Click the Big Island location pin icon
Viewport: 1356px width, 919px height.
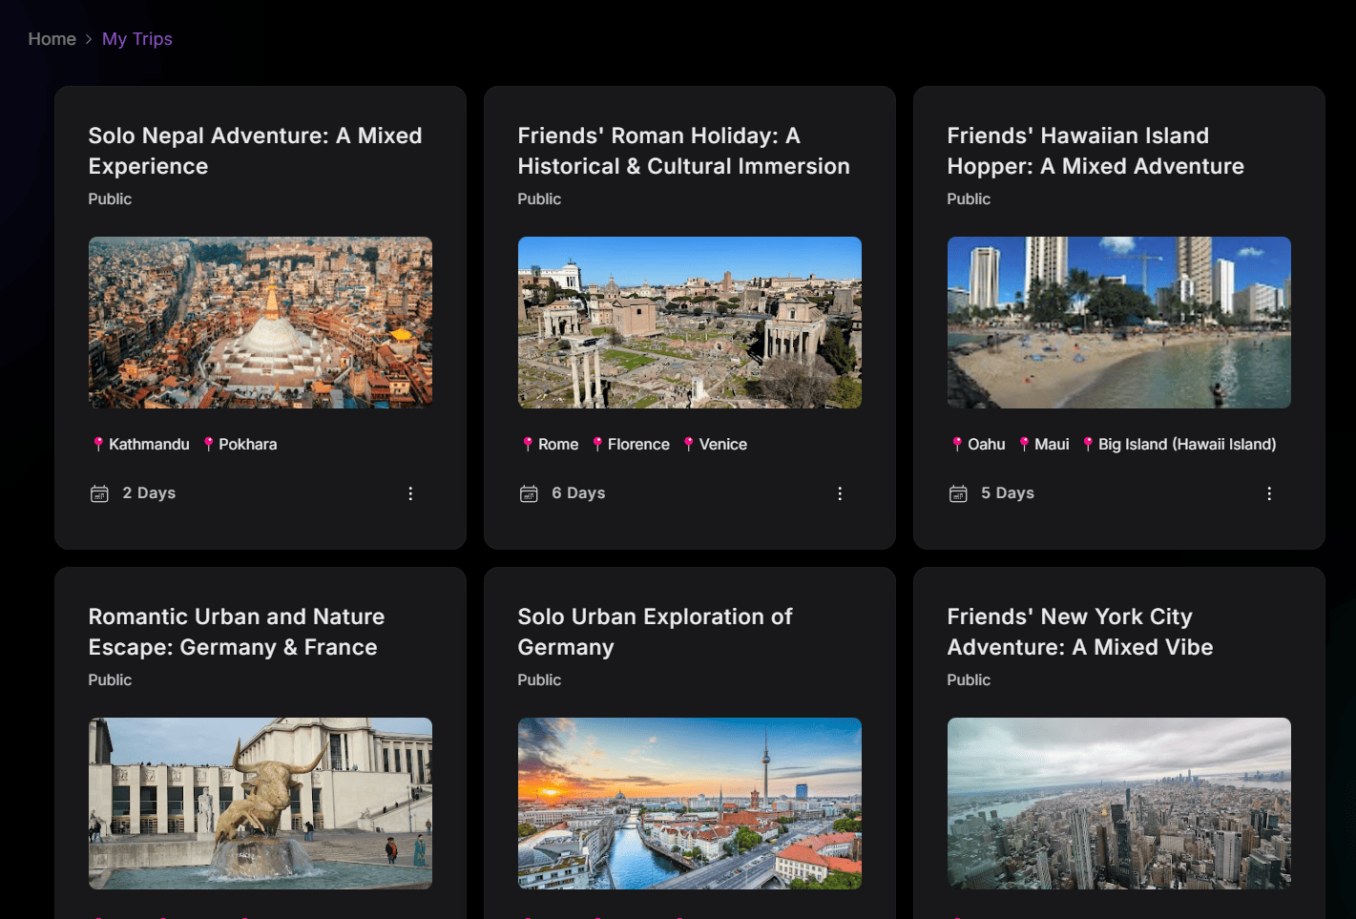click(x=1088, y=444)
